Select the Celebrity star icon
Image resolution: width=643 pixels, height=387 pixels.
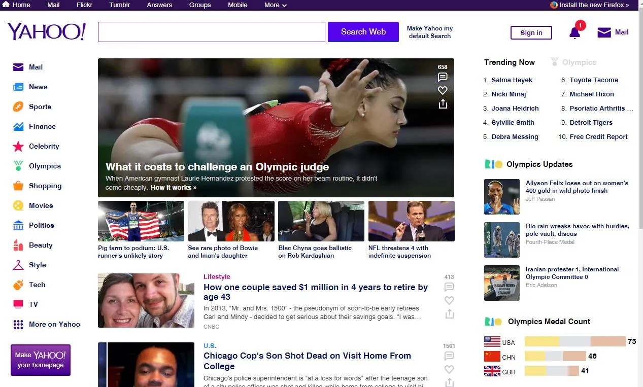[x=18, y=146]
